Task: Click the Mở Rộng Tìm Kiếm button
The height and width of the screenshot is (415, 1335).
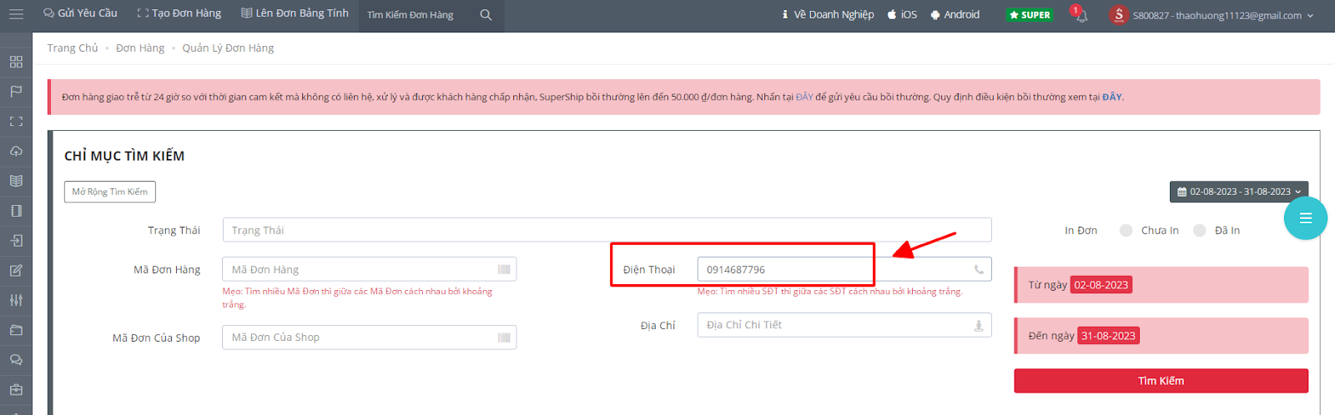Action: [110, 192]
